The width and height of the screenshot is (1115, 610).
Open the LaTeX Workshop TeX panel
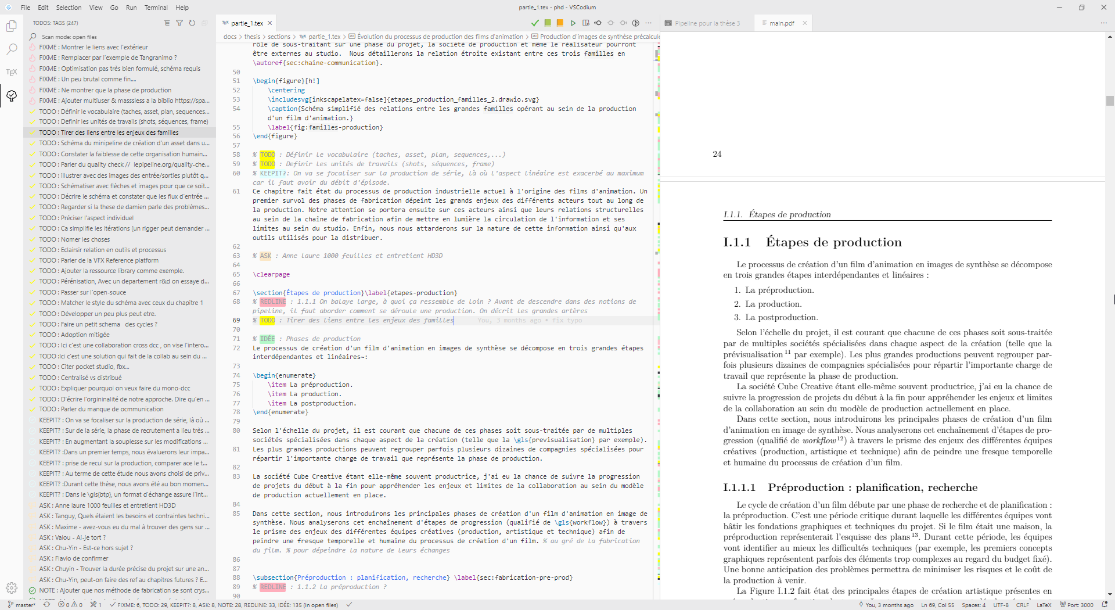point(12,73)
